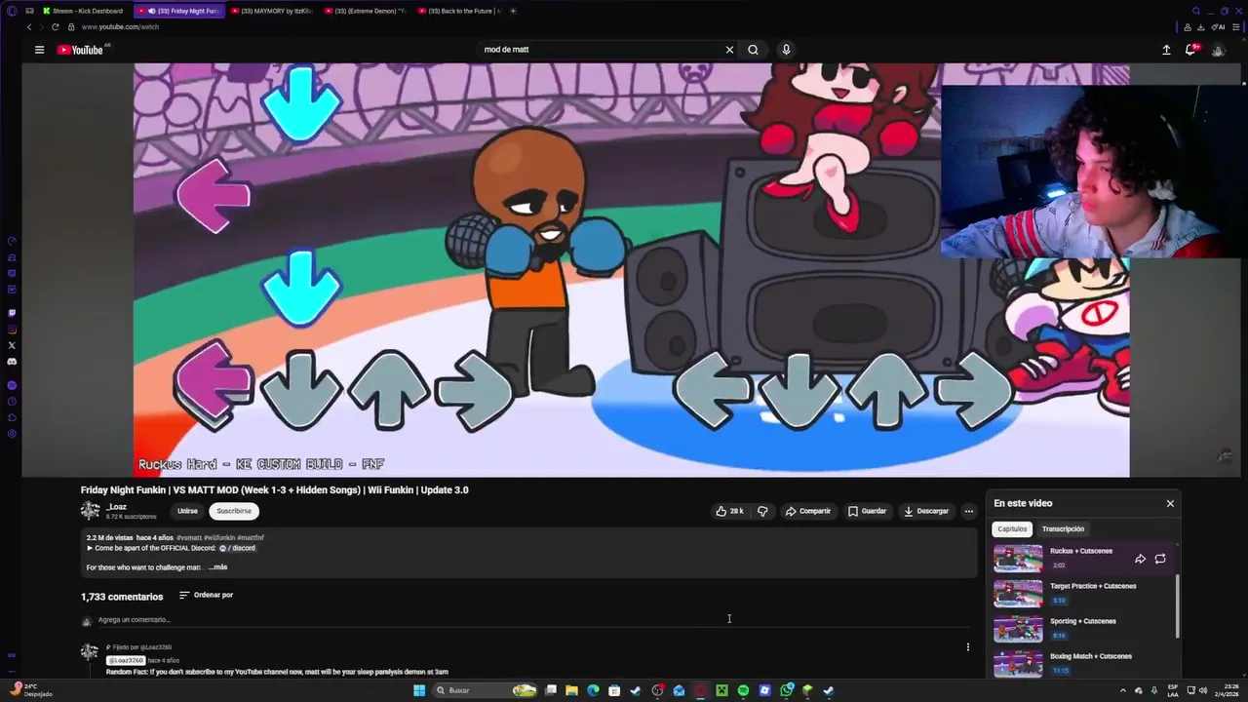The image size is (1248, 702).
Task: Open WhatsApp from the taskbar
Action: click(x=786, y=690)
